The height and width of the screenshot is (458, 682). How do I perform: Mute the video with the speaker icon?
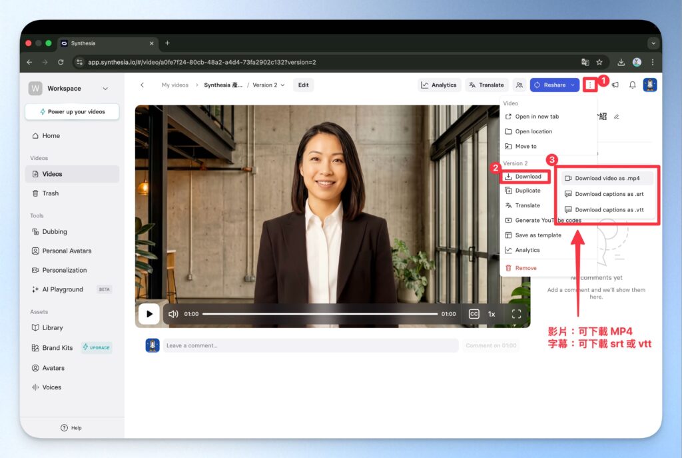click(173, 314)
